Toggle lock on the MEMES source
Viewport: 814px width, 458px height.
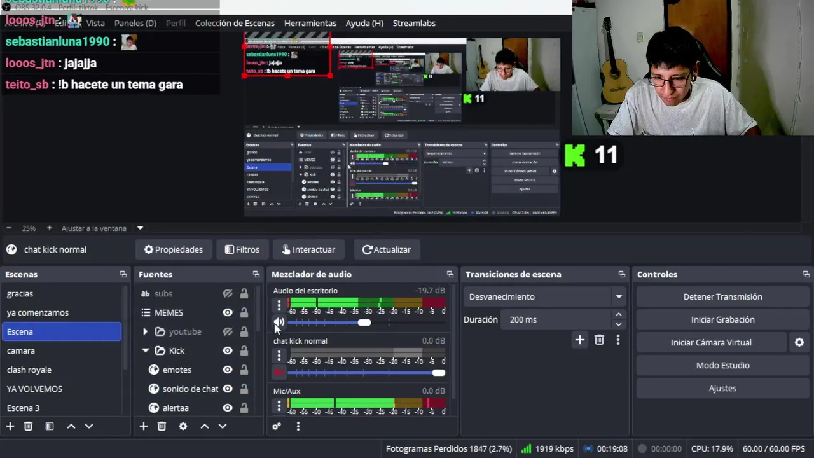pyautogui.click(x=244, y=312)
